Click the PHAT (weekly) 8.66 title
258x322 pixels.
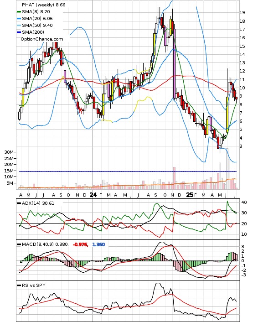click(43, 5)
